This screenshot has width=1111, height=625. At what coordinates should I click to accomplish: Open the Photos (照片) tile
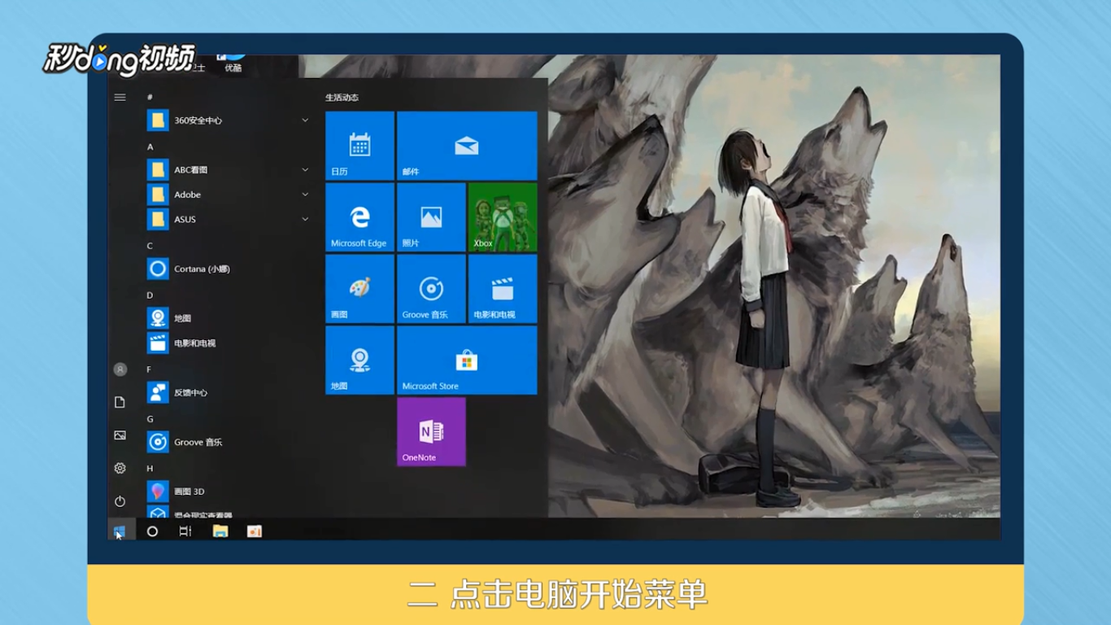click(x=431, y=217)
